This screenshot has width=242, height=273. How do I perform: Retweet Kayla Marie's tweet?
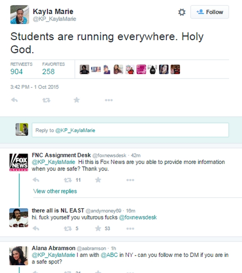tap(46, 100)
